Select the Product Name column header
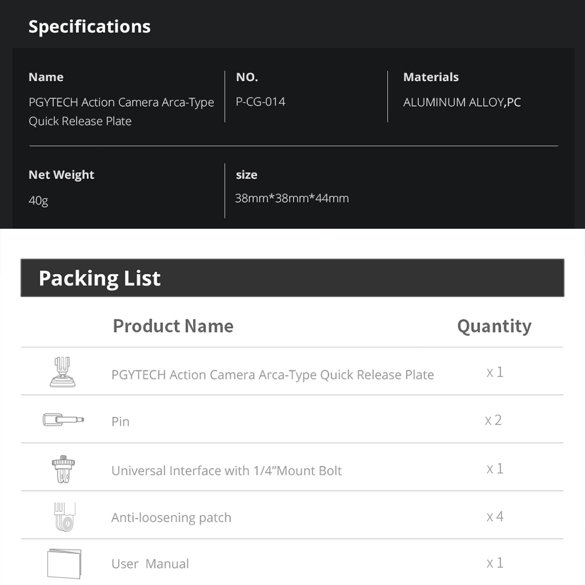 coord(173,326)
